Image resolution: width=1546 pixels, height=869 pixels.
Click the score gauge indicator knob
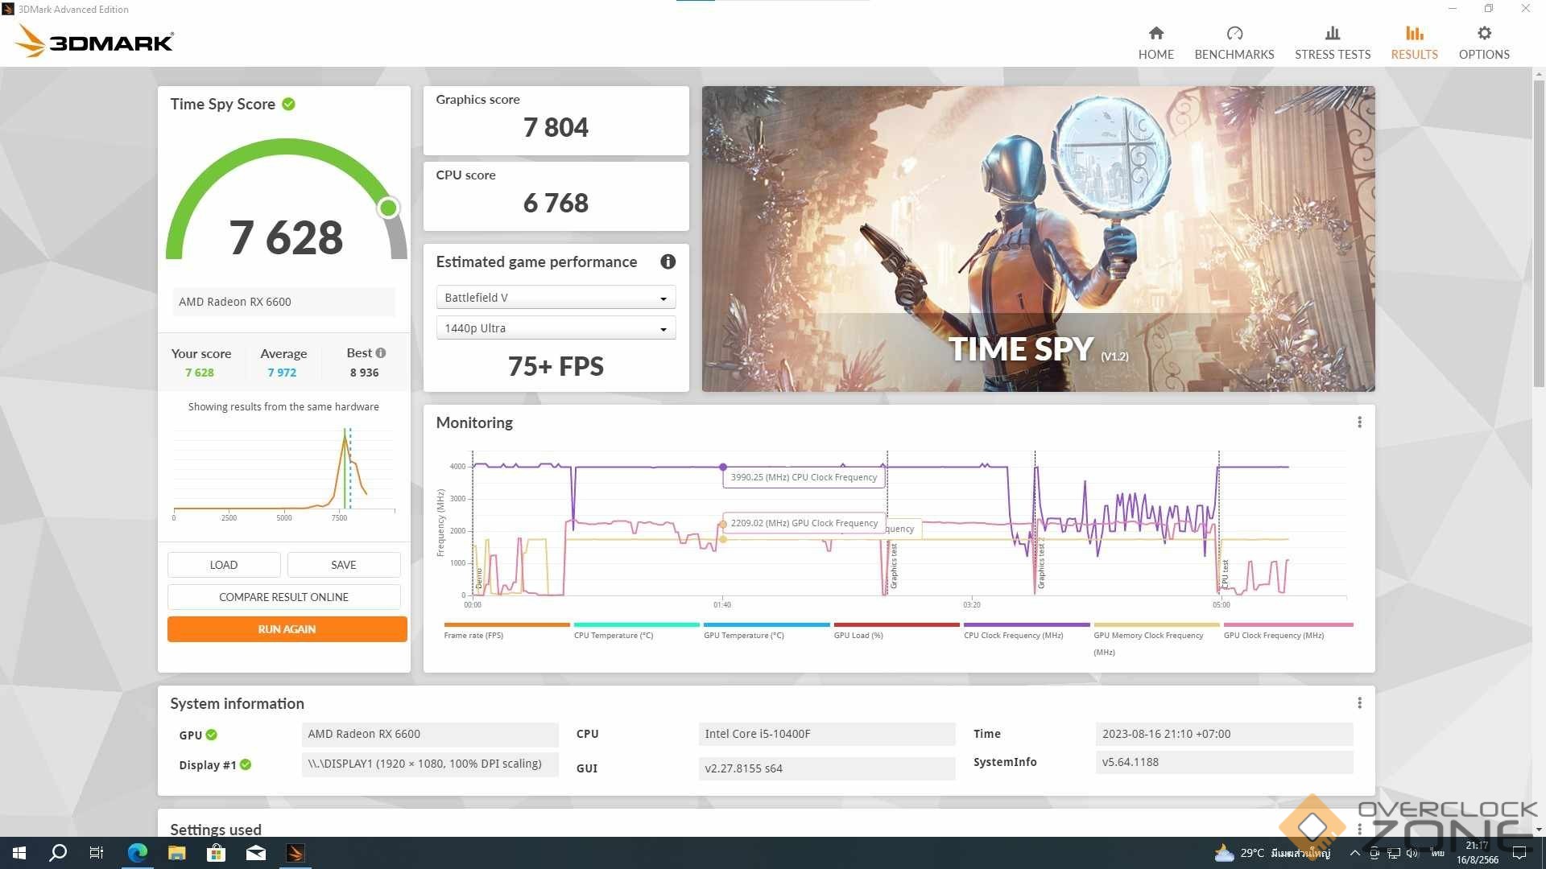388,208
